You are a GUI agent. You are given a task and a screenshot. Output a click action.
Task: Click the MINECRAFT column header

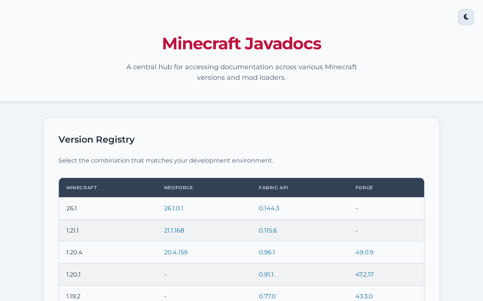[x=82, y=187]
